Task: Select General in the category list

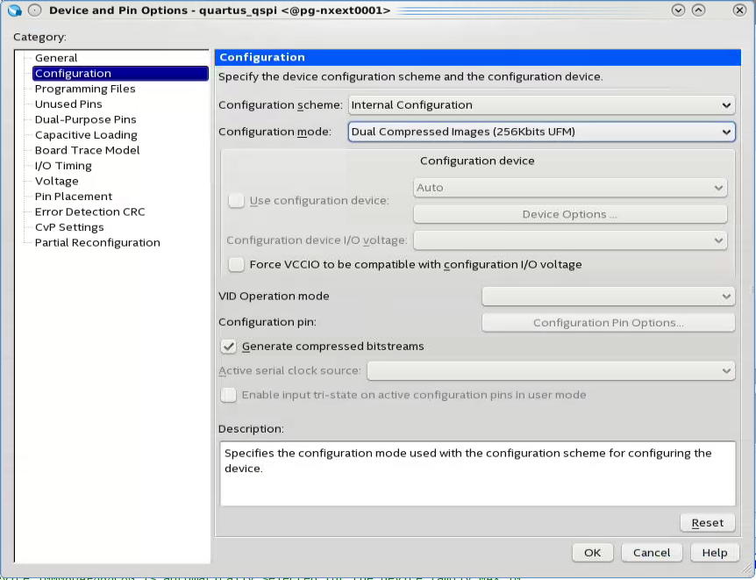Action: [x=56, y=58]
